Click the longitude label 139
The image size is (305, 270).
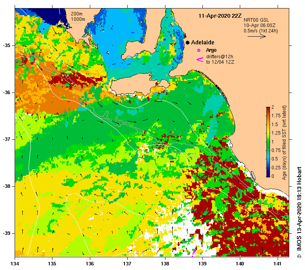203,264
